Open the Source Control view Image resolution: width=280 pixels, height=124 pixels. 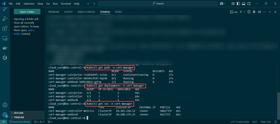coord(5,9)
